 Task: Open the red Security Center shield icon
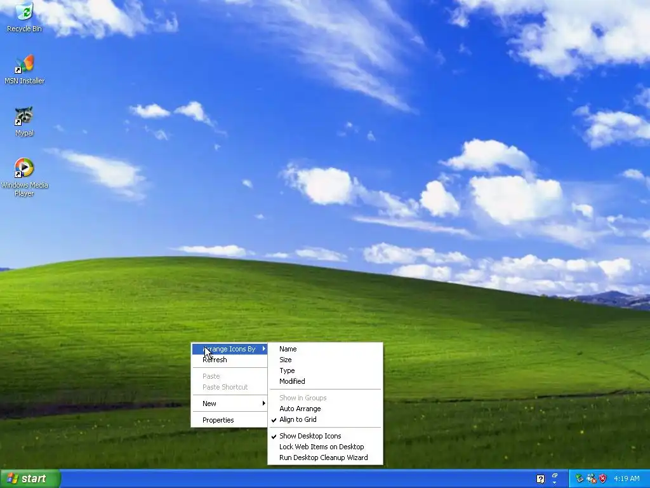coord(603,478)
